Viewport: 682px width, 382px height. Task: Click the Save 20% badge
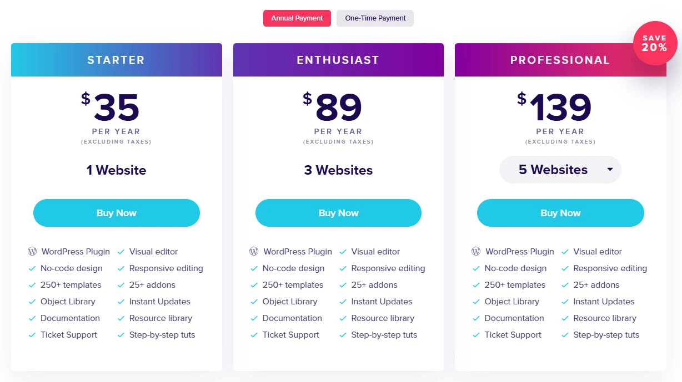tap(655, 43)
